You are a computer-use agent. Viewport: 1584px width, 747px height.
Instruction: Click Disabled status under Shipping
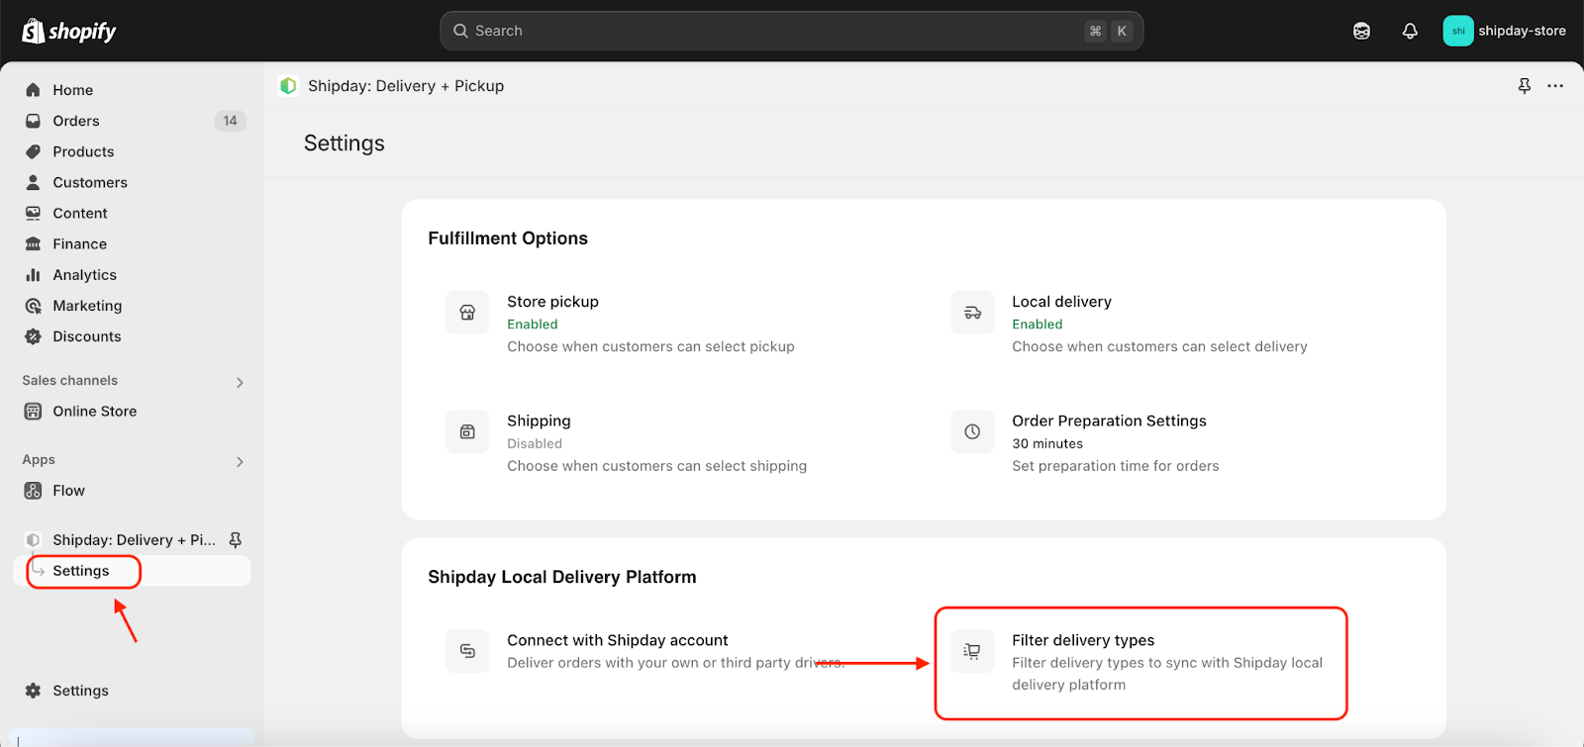(x=535, y=444)
